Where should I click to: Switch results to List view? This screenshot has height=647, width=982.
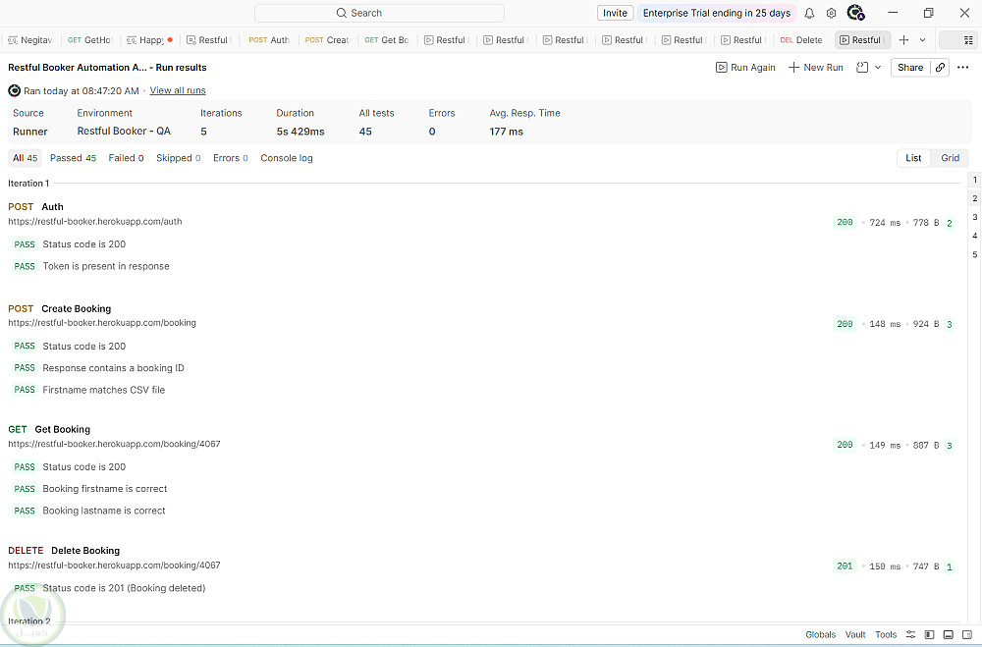[913, 158]
